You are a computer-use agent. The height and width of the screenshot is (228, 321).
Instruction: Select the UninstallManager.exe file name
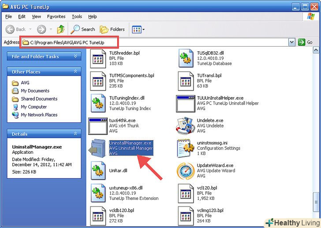[130, 143]
